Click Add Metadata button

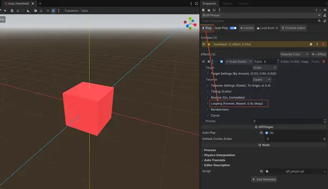point(264,180)
